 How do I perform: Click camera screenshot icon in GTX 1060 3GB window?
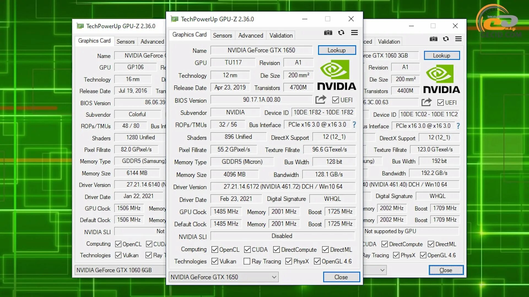pyautogui.click(x=433, y=39)
